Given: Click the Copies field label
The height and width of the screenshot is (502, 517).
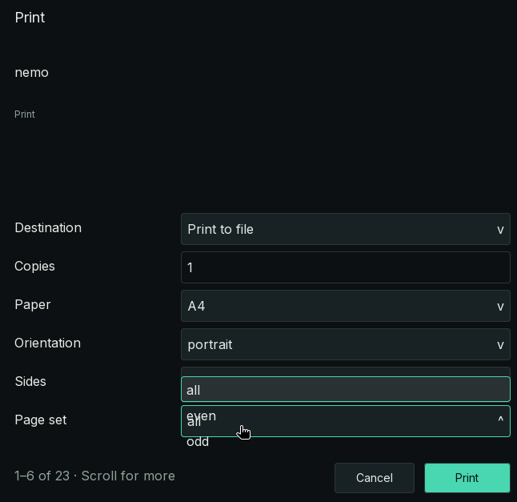Looking at the screenshot, I should [34, 267].
